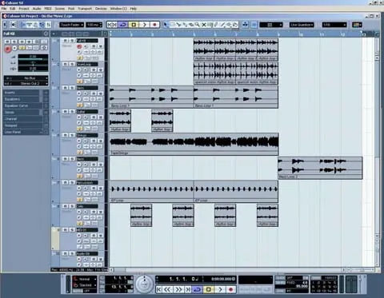
Task: Click the jog wheel in transport panel
Action: [144, 284]
